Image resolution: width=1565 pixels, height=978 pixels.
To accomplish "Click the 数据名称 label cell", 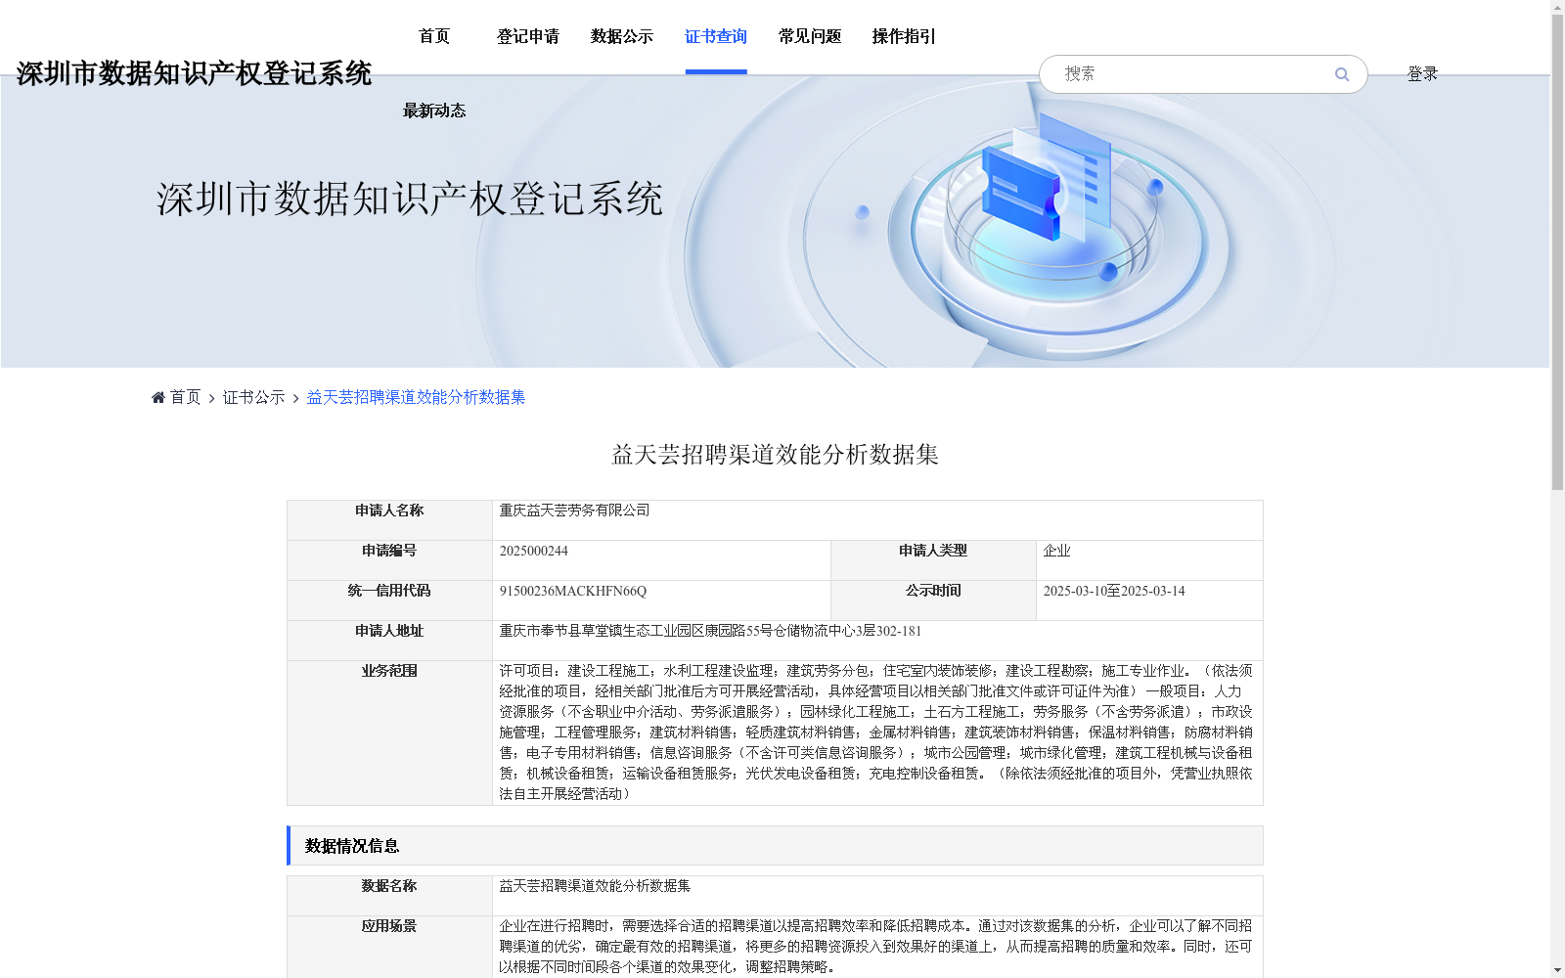I will pyautogui.click(x=389, y=896).
